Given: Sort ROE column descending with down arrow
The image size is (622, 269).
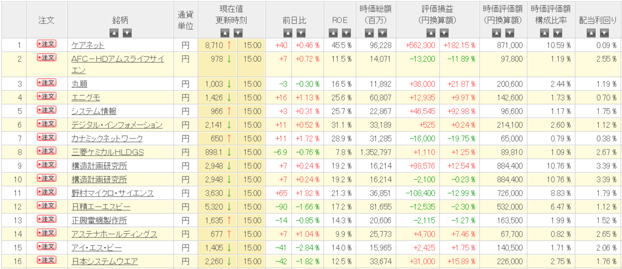Looking at the screenshot, I should (346, 33).
